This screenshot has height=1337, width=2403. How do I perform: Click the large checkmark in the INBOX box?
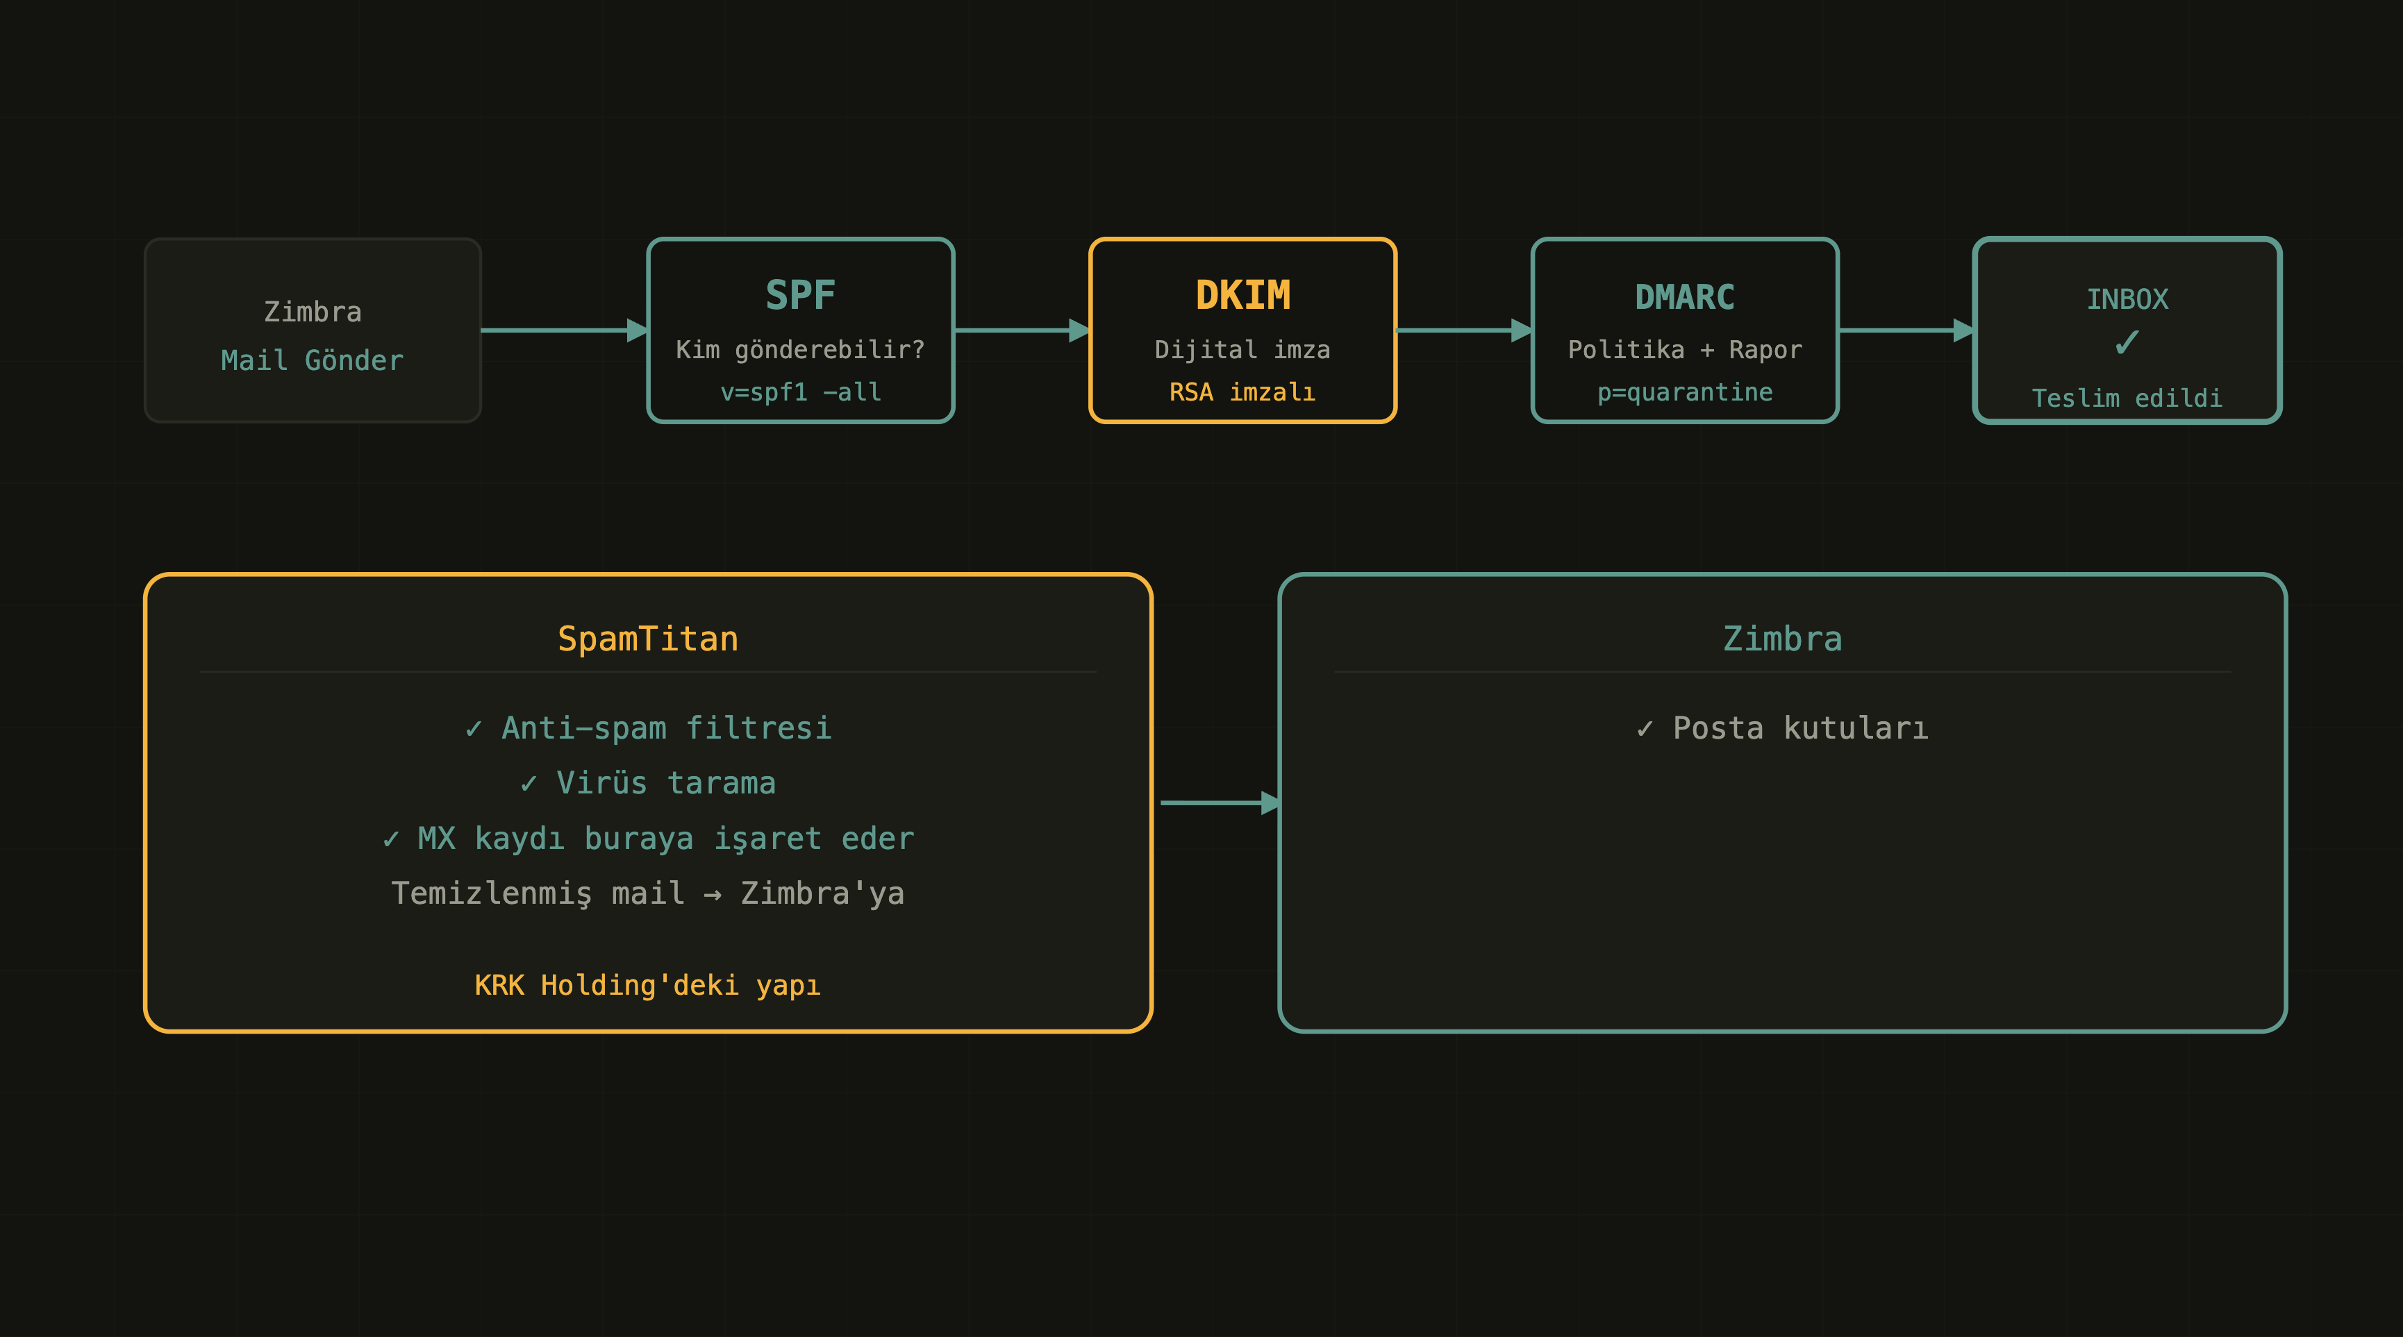(2127, 343)
